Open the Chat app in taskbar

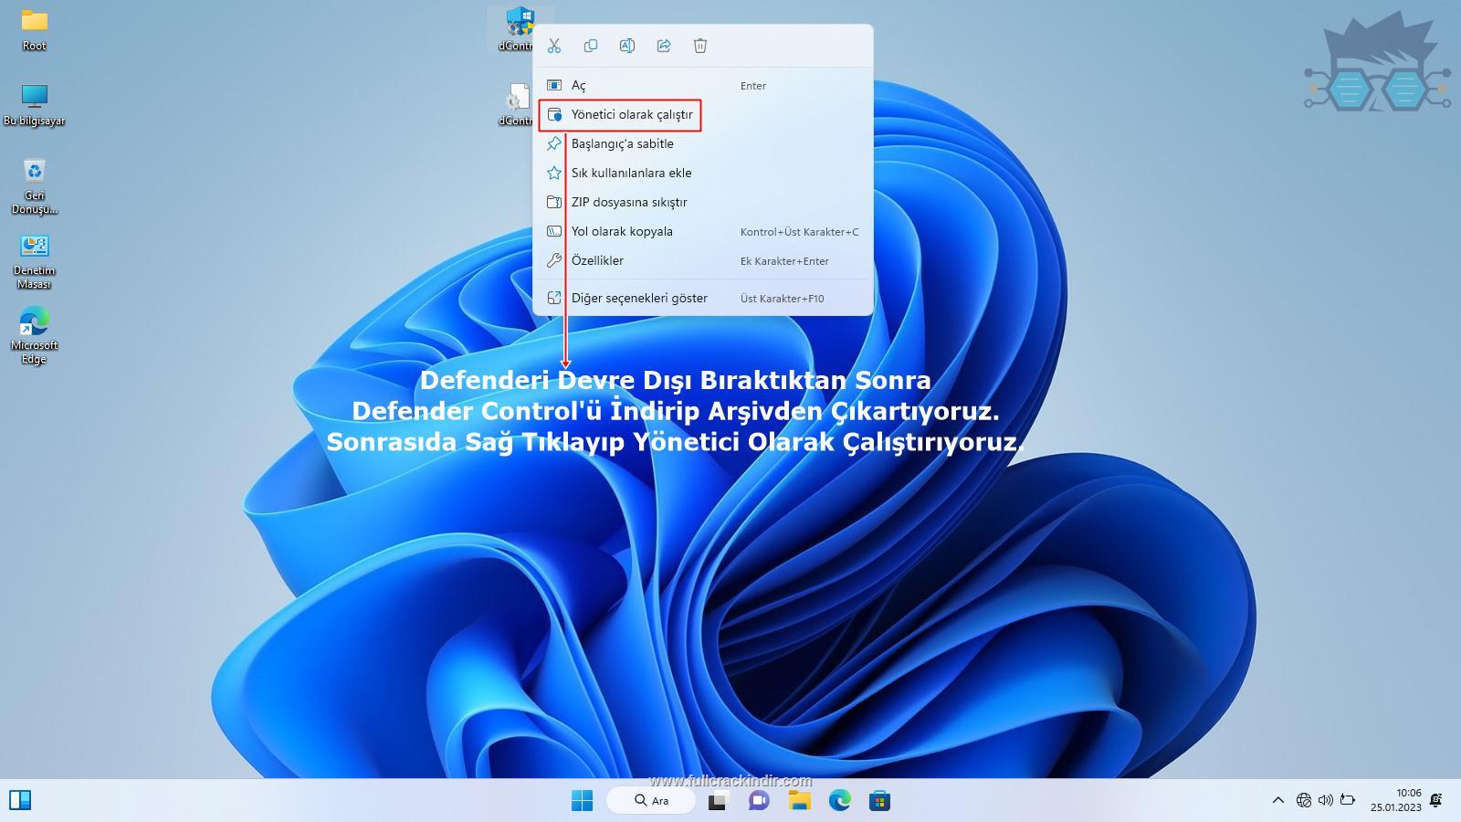coord(759,801)
